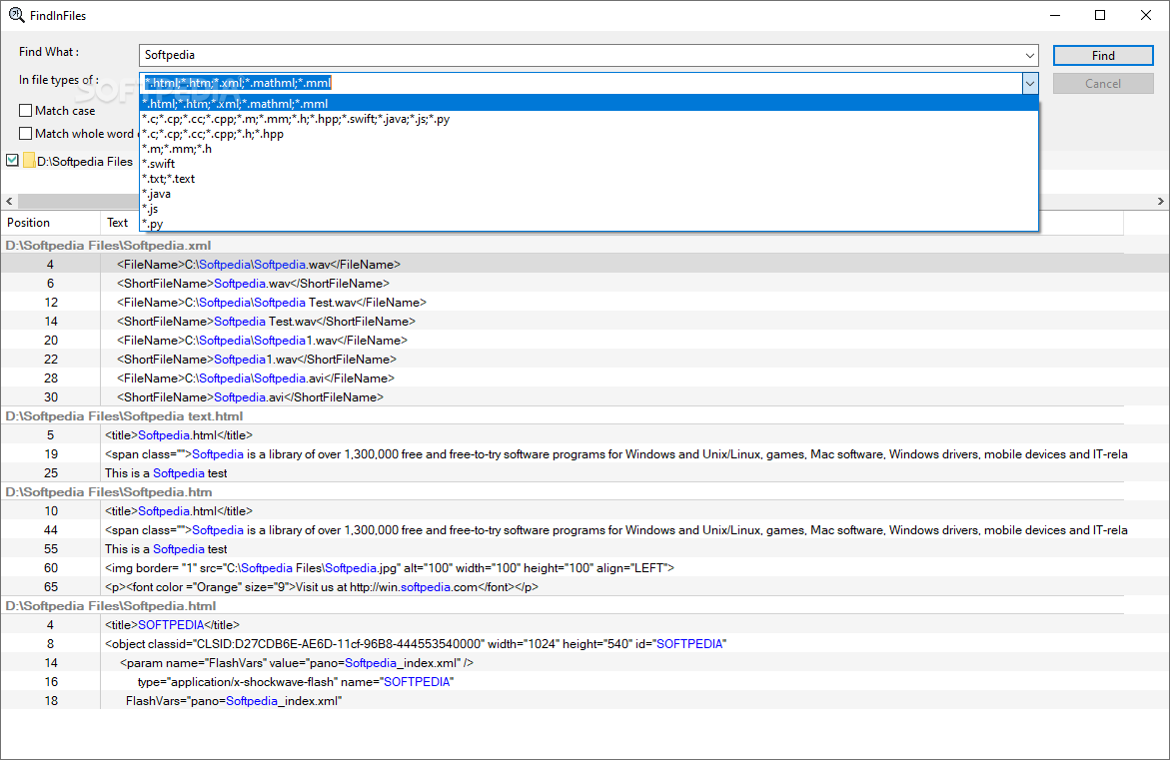Select row 65 font color Orange result
The height and width of the screenshot is (760, 1170).
click(x=585, y=587)
